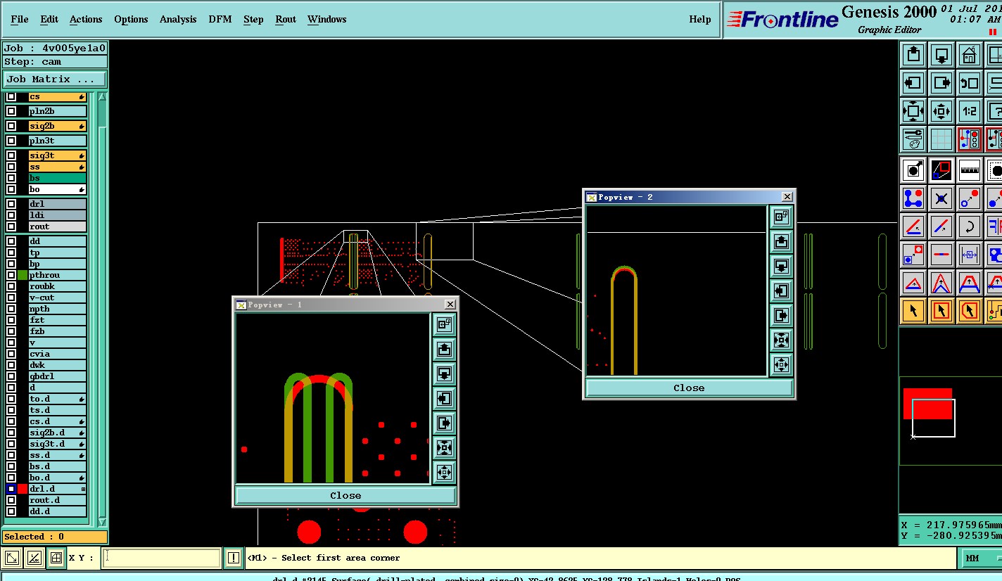Enable the sig2b layer checkbox
The width and height of the screenshot is (1002, 581).
pos(11,126)
